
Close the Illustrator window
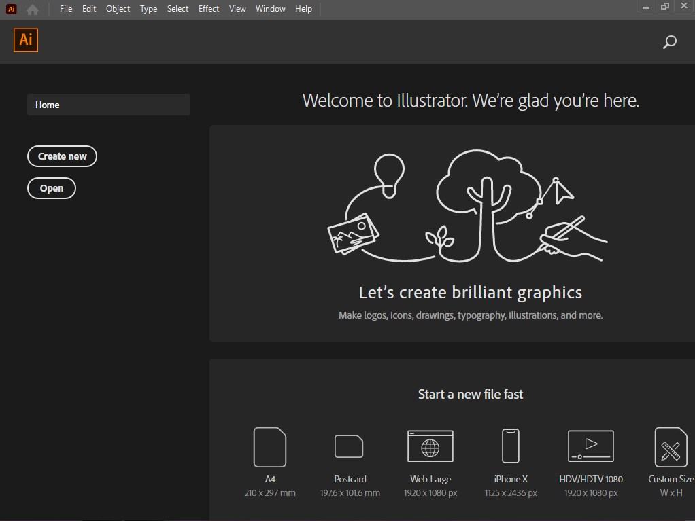(x=684, y=6)
